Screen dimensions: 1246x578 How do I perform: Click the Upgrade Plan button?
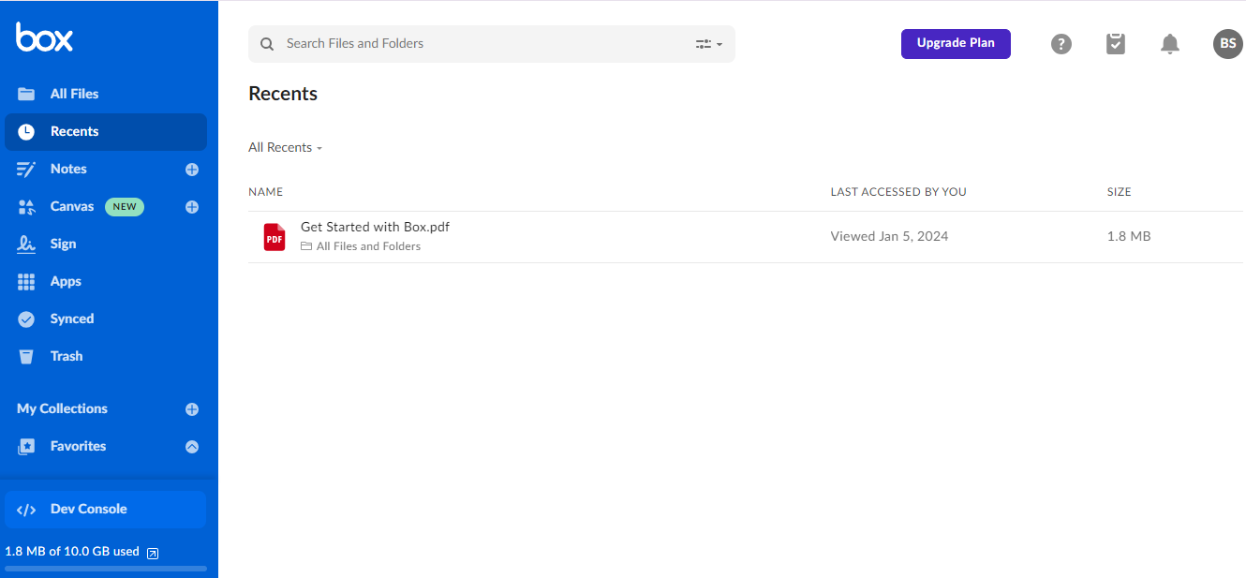[956, 43]
